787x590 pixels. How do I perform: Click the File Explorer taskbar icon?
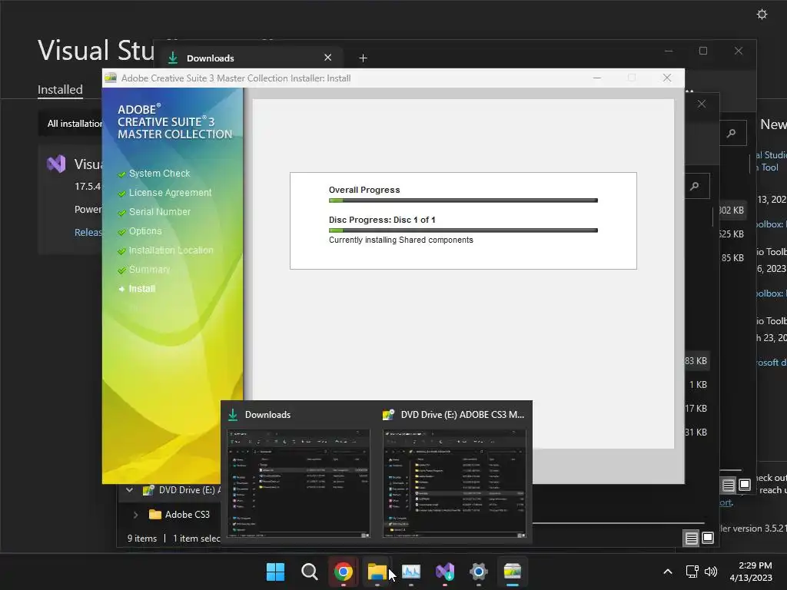coord(377,572)
